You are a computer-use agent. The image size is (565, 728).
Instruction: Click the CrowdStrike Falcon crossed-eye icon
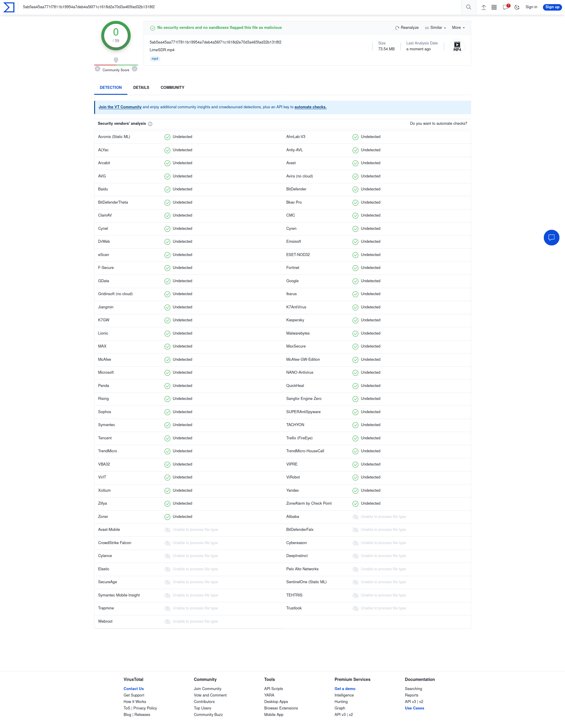pos(167,543)
